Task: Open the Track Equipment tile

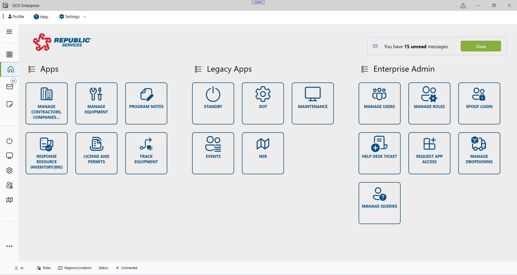Action: tap(146, 153)
